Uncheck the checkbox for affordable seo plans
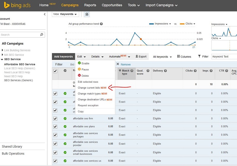Viewport: 237px width, 166px height. tap(55, 127)
